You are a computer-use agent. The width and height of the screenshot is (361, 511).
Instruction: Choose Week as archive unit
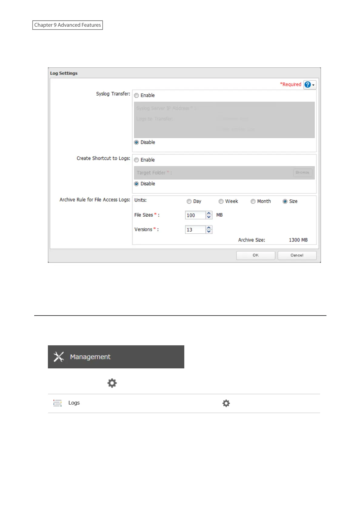(x=221, y=201)
